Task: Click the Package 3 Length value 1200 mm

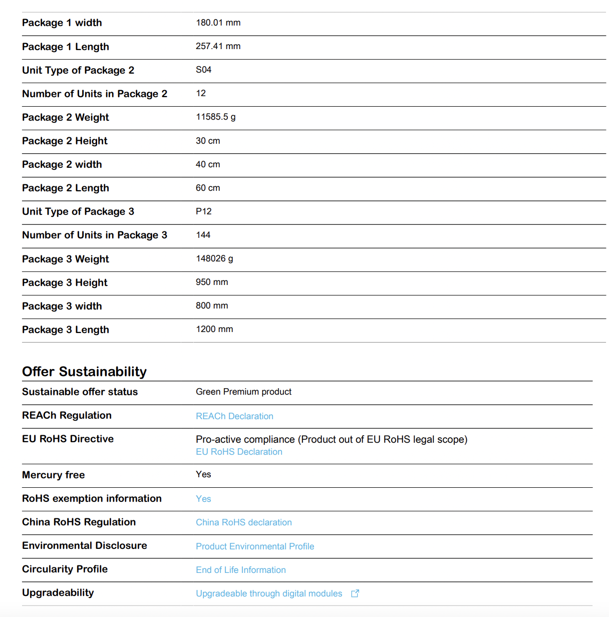Action: [214, 329]
